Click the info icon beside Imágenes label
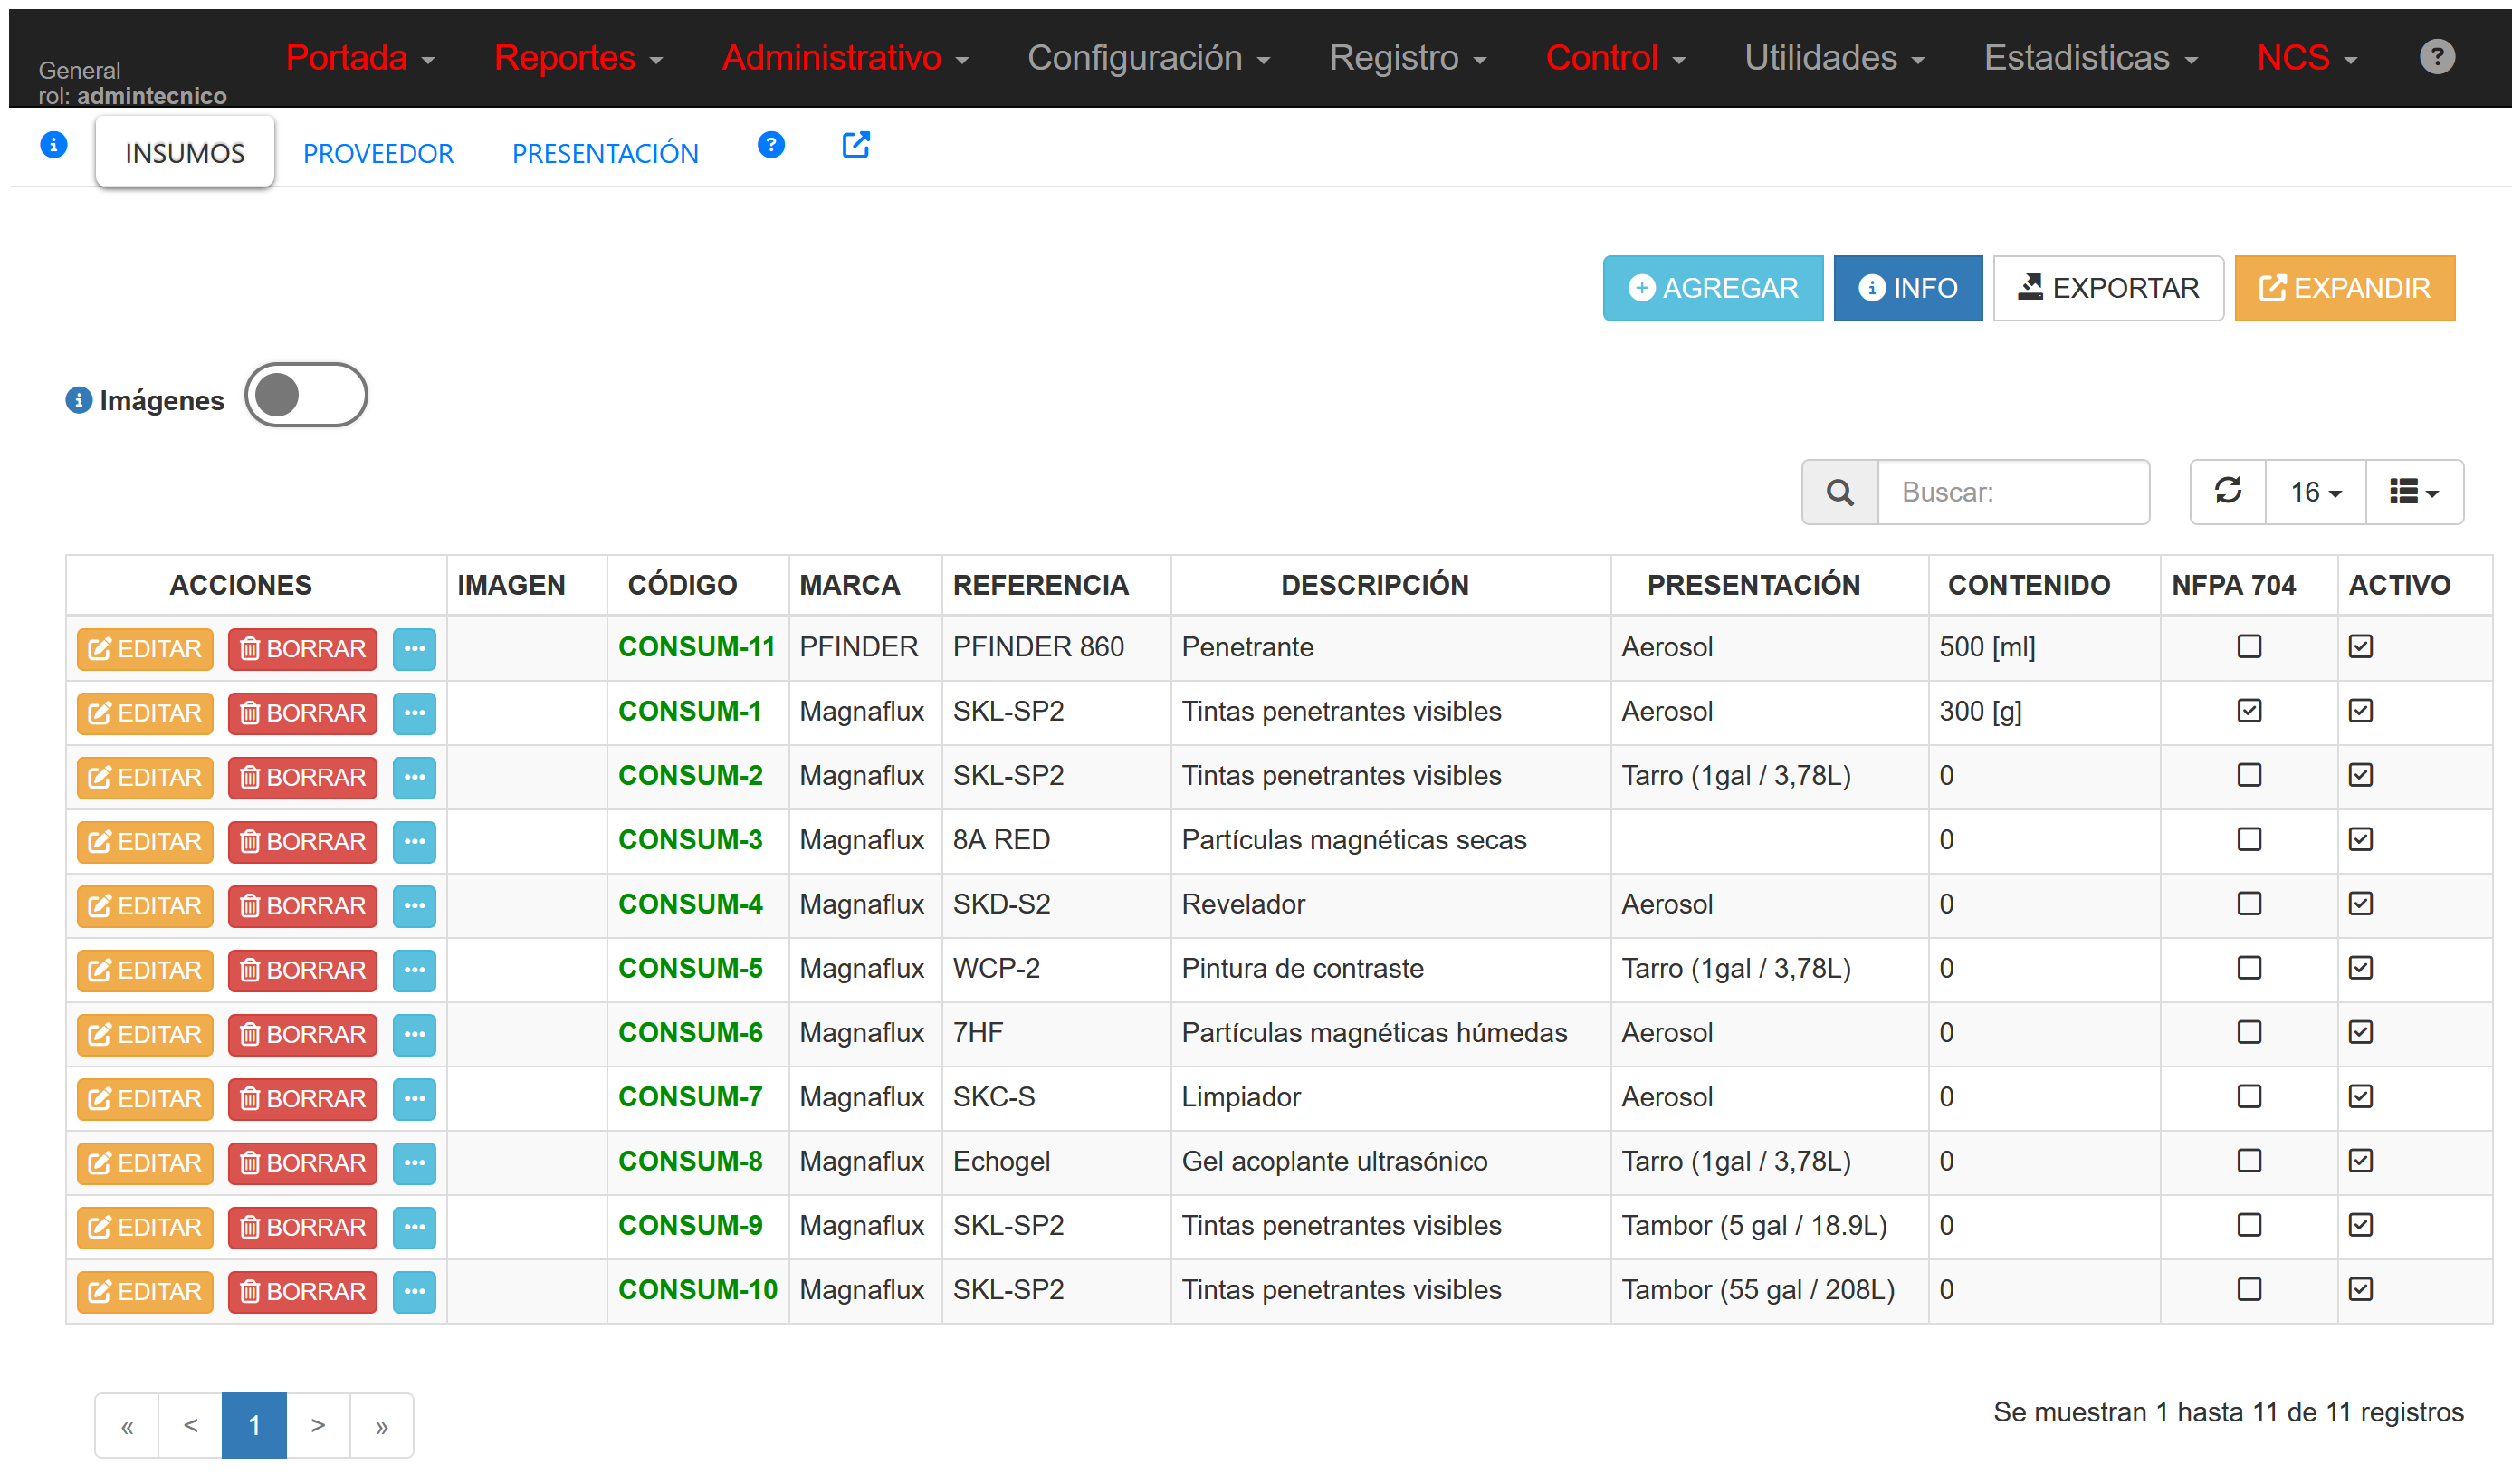This screenshot has width=2512, height=1483. click(x=78, y=401)
